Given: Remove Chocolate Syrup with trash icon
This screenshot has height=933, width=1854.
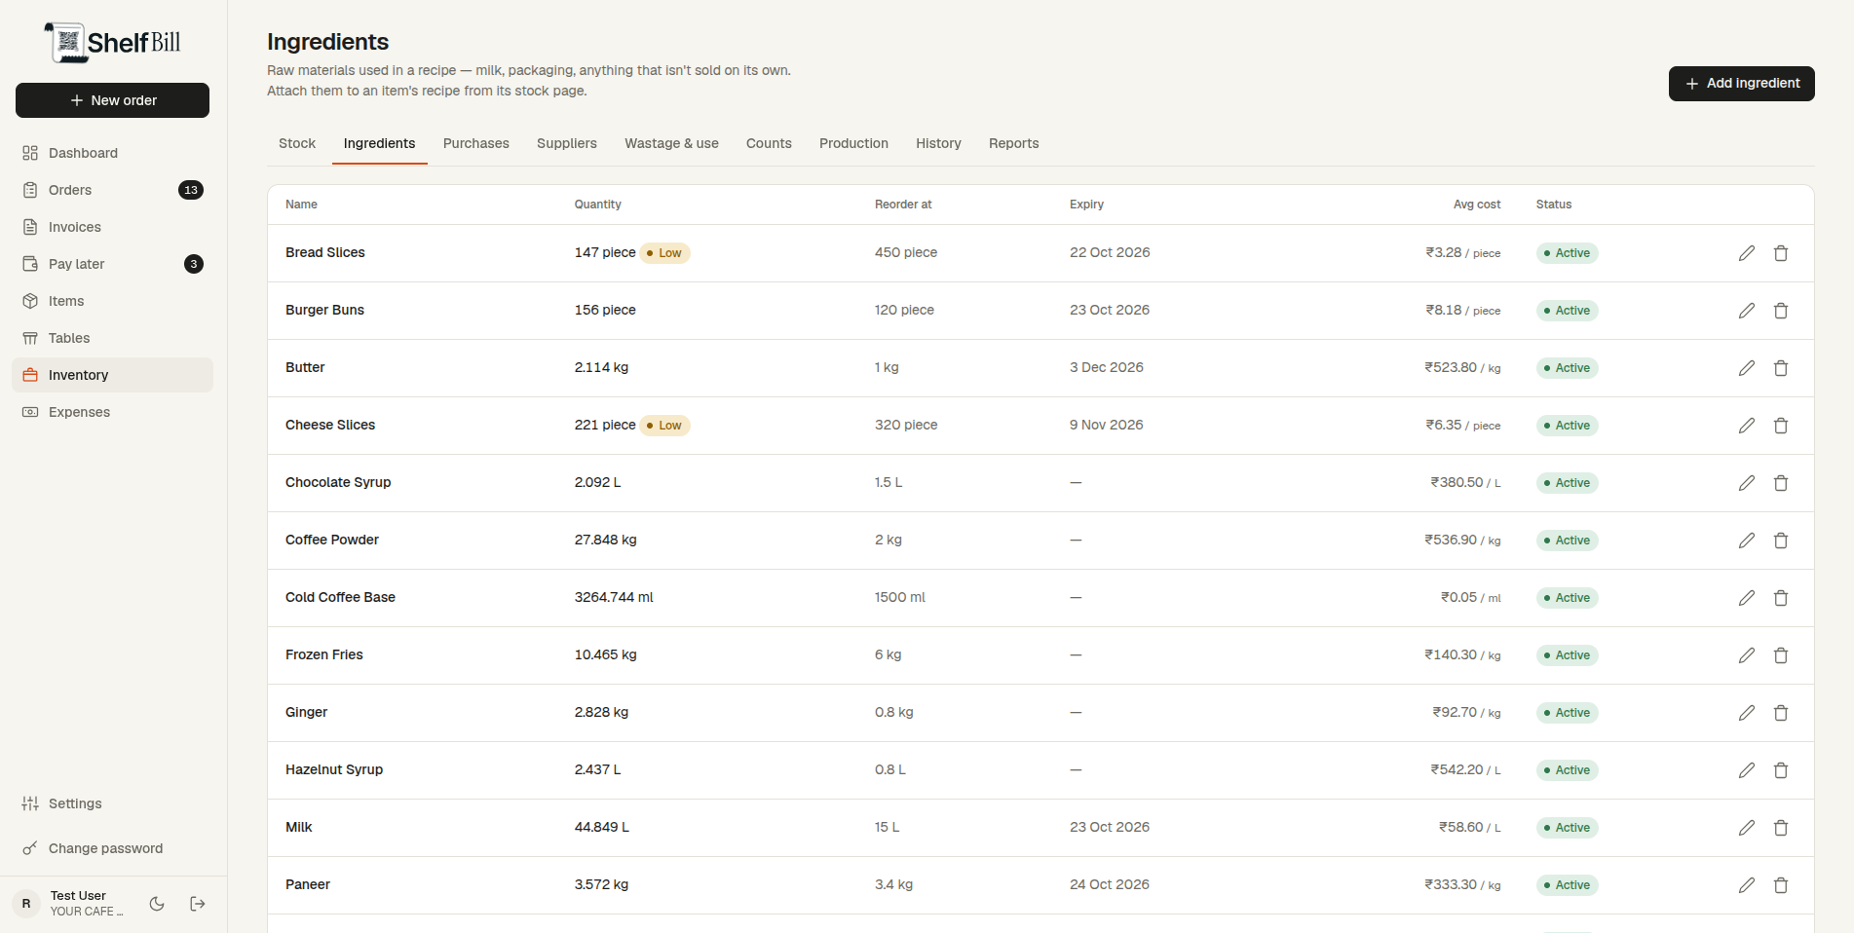Looking at the screenshot, I should tap(1781, 483).
